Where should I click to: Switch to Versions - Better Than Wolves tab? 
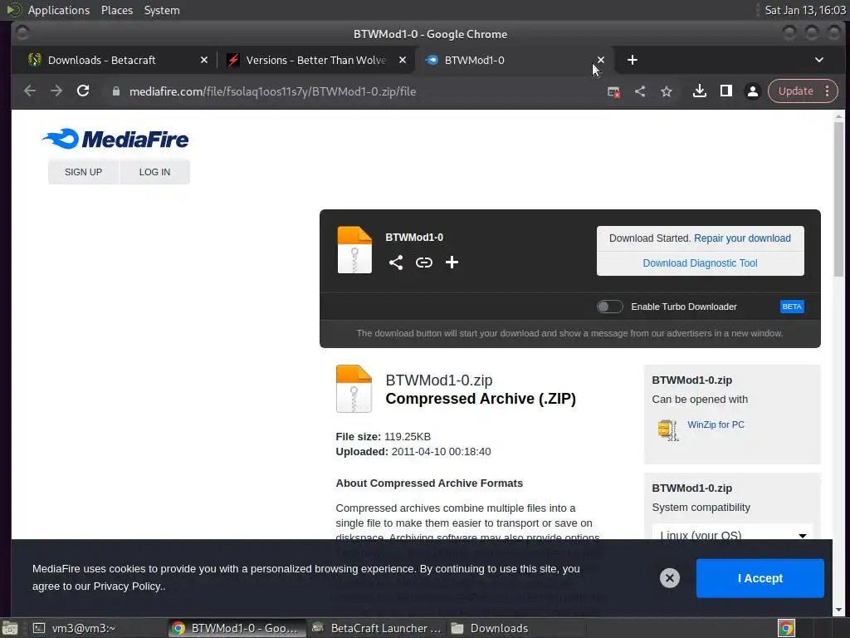click(315, 60)
